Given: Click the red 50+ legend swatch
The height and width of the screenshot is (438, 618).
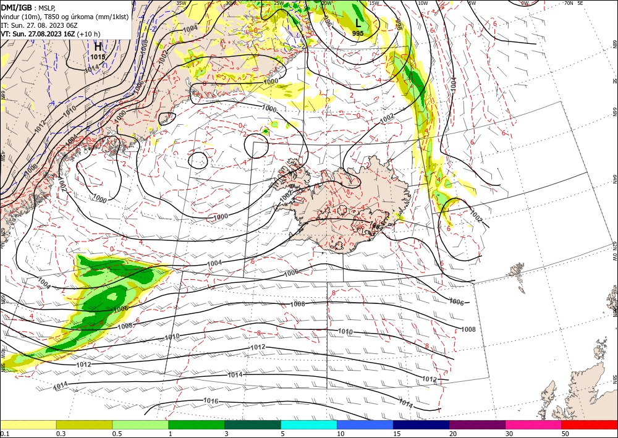Looking at the screenshot, I should 590,424.
